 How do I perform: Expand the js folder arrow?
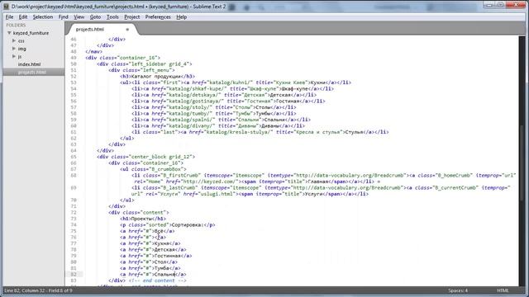pyautogui.click(x=14, y=56)
